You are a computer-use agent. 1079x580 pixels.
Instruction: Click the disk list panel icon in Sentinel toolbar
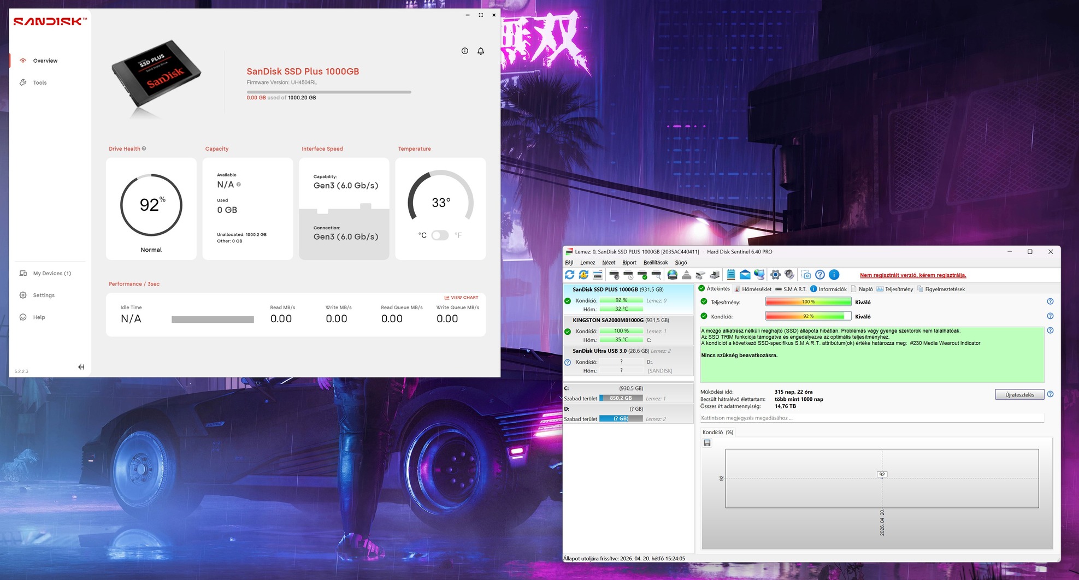pyautogui.click(x=598, y=275)
